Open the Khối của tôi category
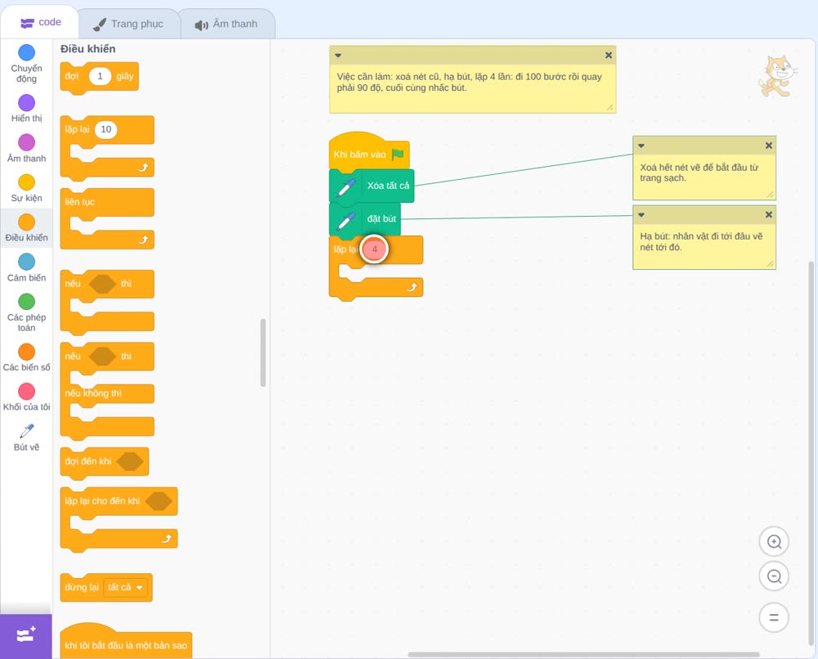This screenshot has height=659, width=818. pos(26,397)
